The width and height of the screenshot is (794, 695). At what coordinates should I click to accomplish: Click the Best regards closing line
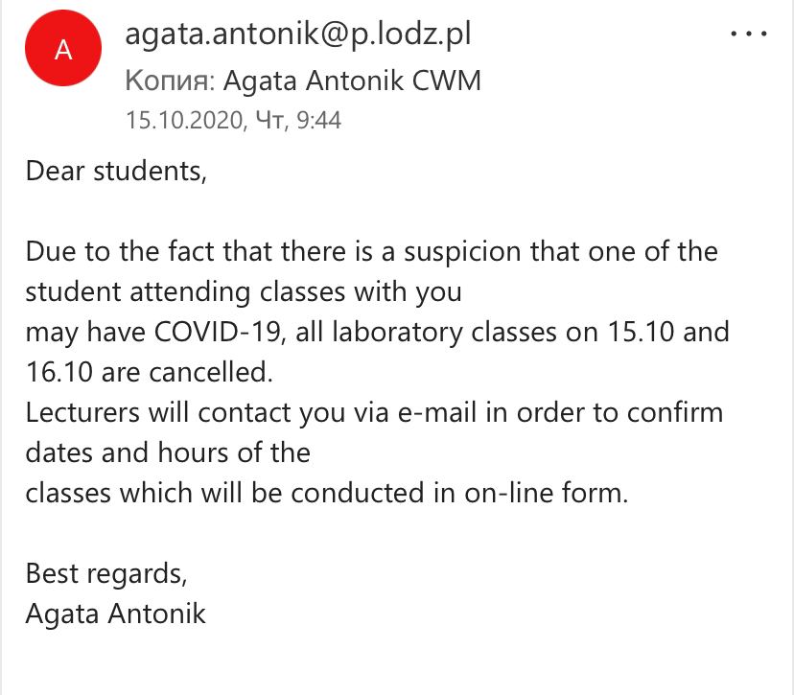pyautogui.click(x=106, y=574)
